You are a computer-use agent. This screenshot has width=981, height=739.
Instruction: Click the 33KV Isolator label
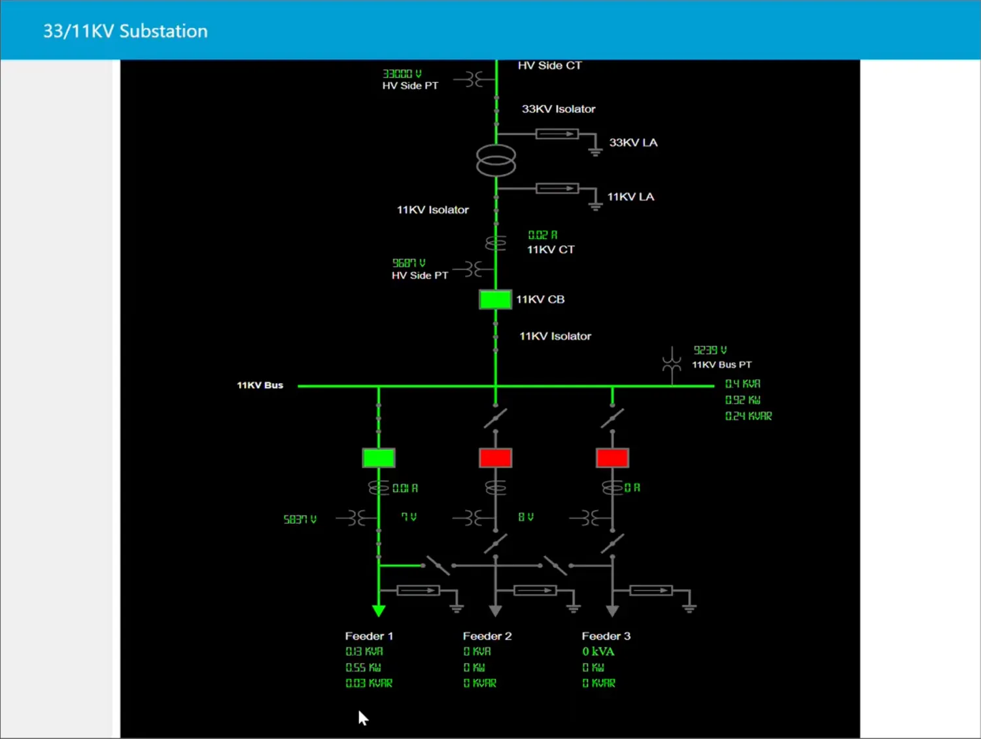559,109
